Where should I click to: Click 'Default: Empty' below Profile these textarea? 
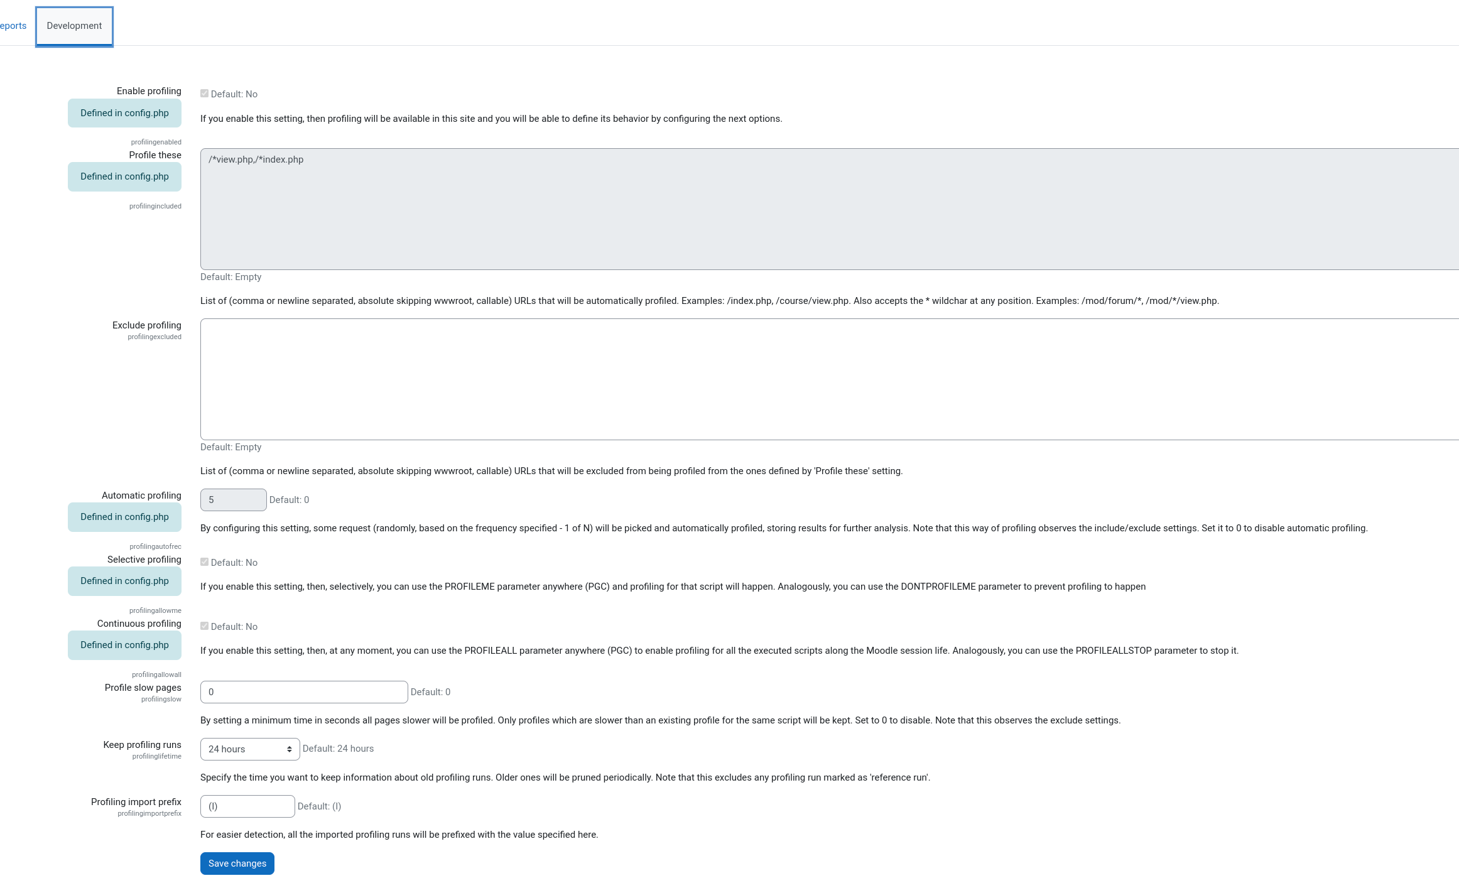point(231,277)
